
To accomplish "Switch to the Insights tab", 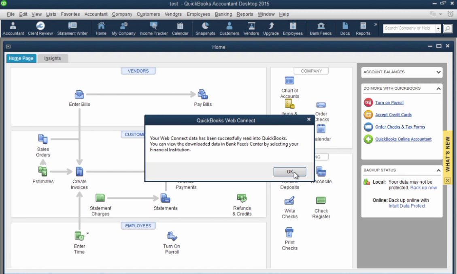I will (53, 58).
